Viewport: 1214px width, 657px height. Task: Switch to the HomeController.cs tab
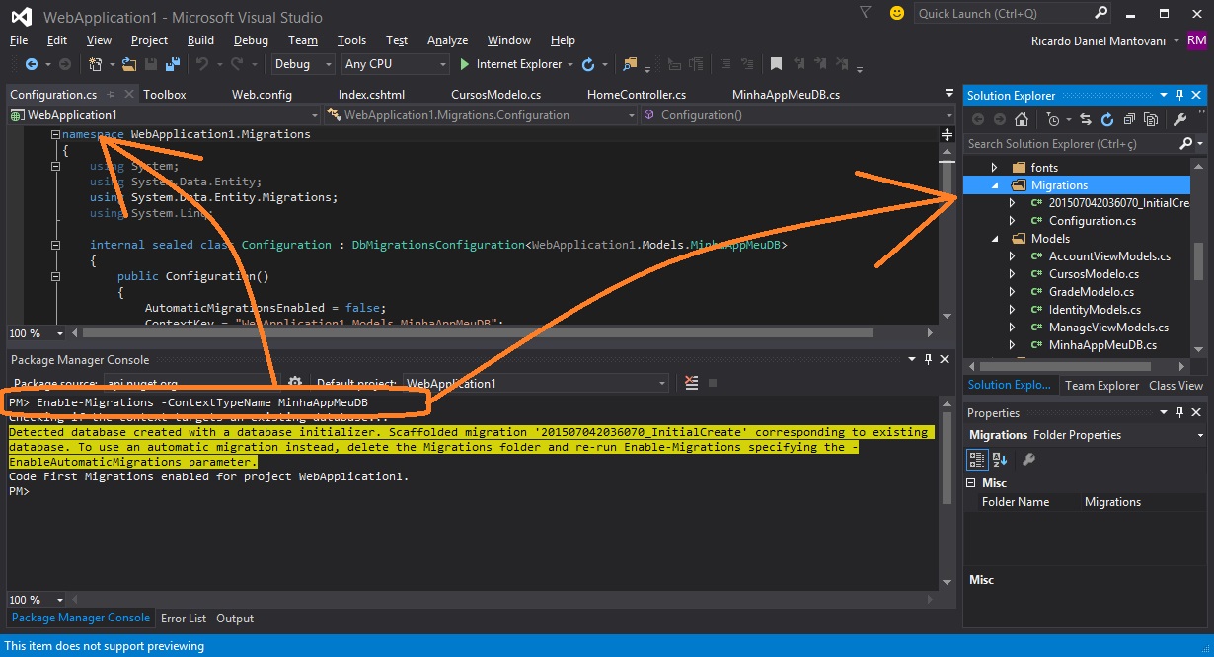[636, 95]
